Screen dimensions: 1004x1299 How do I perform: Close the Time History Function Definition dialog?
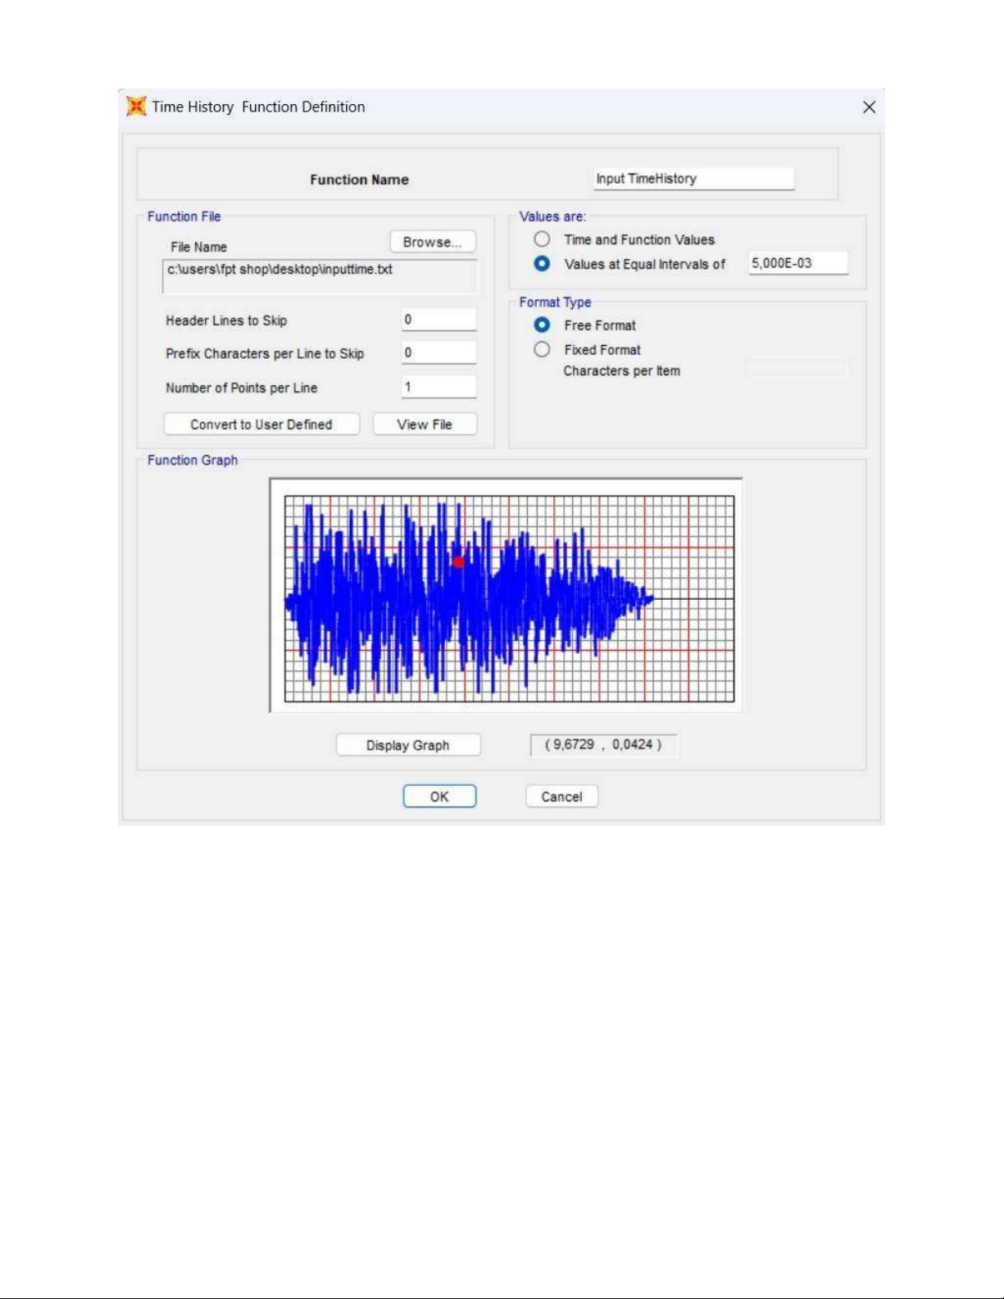pos(869,107)
